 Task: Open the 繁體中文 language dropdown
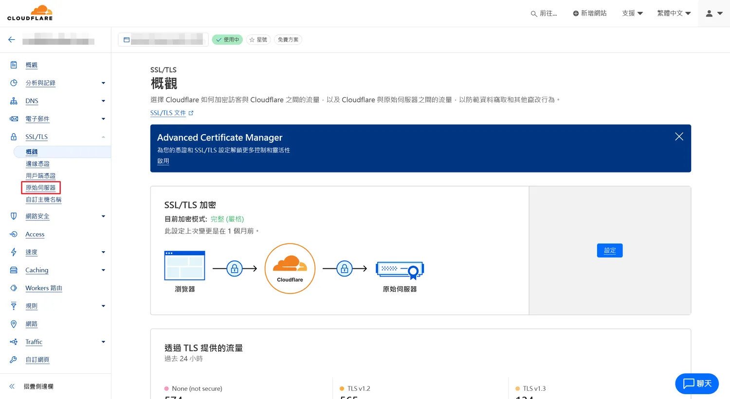674,14
